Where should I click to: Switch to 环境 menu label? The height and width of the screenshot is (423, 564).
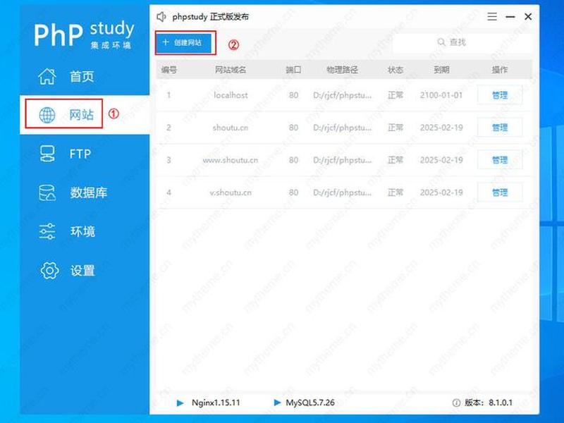82,231
